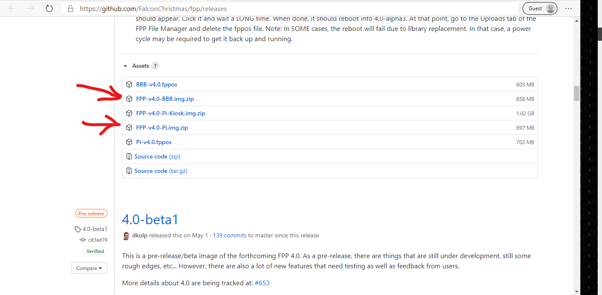
Task: Collapse the Assets section triangle
Action: [x=125, y=66]
